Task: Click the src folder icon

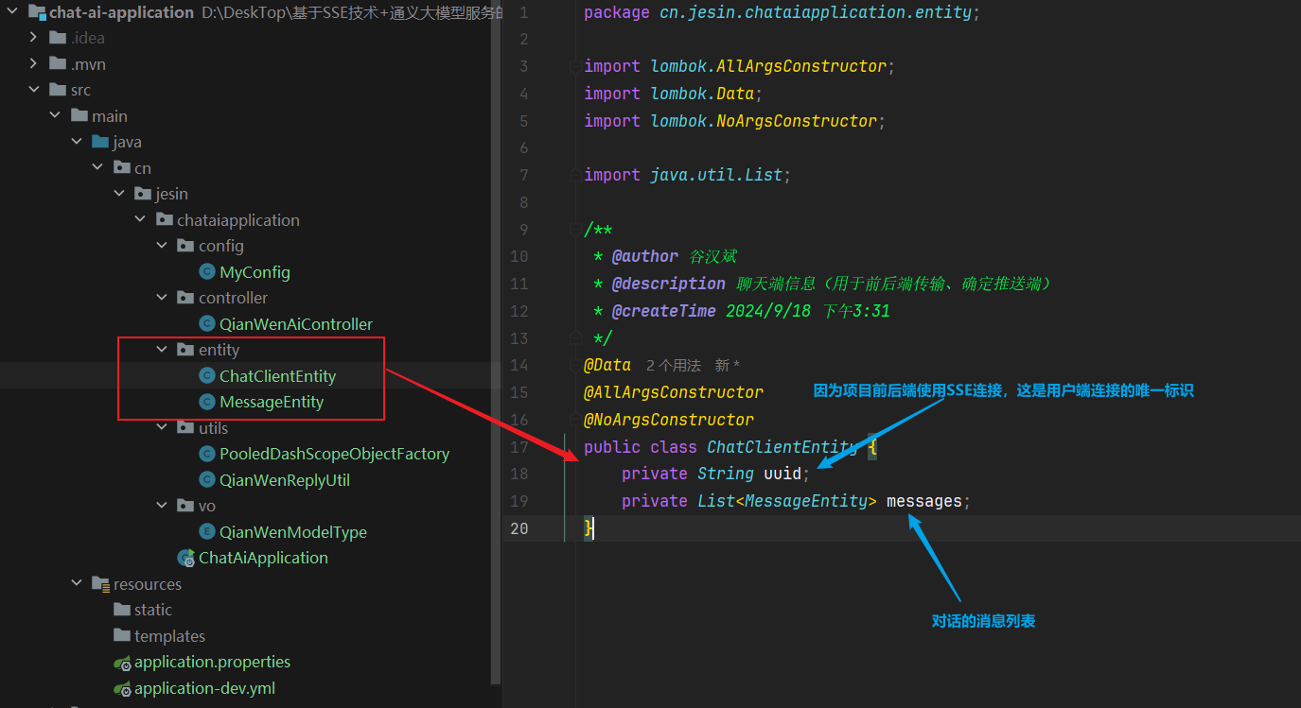Action: point(58,90)
